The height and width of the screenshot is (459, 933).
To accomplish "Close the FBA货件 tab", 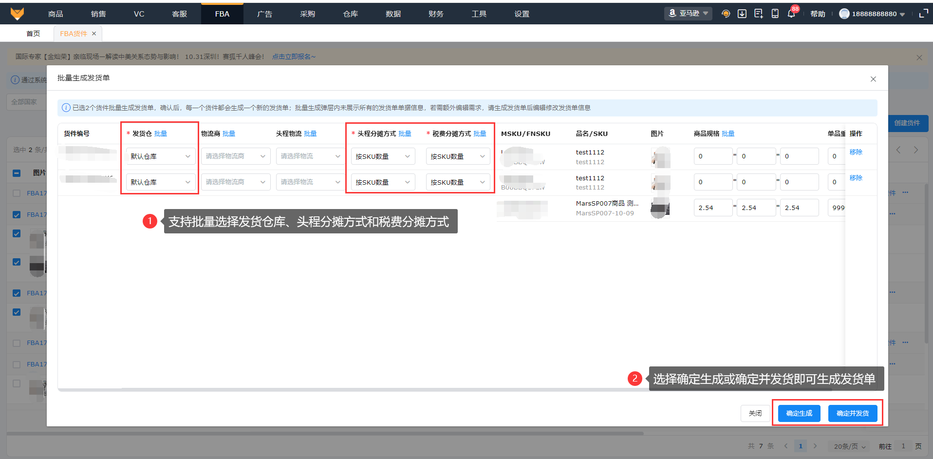I will [x=94, y=34].
